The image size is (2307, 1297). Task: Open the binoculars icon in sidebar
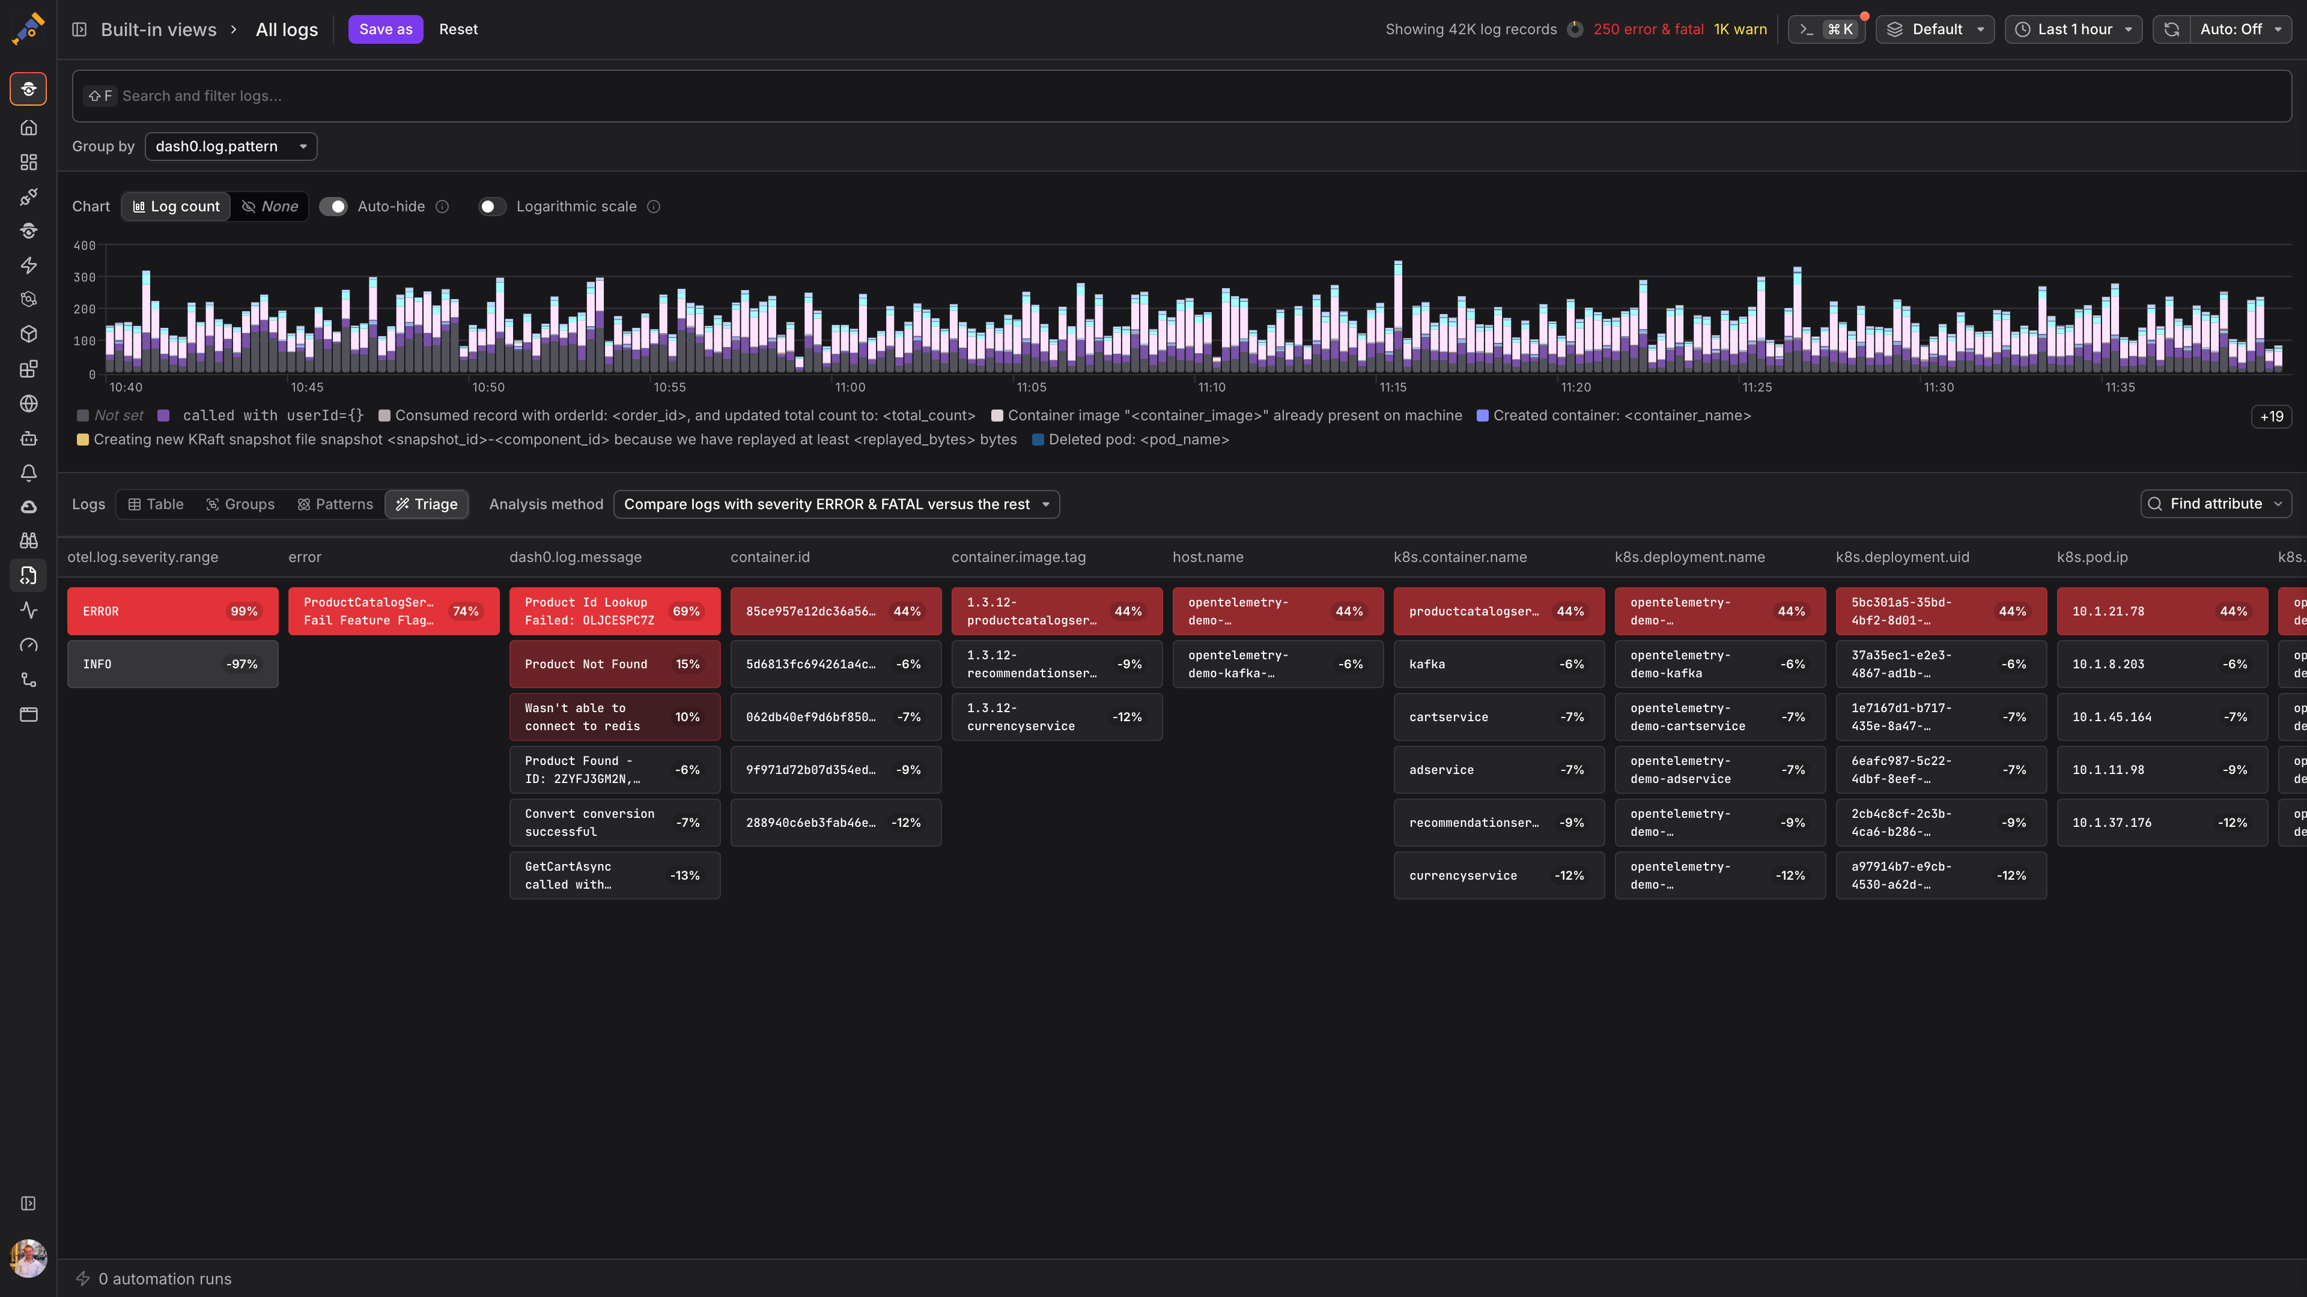(x=29, y=540)
